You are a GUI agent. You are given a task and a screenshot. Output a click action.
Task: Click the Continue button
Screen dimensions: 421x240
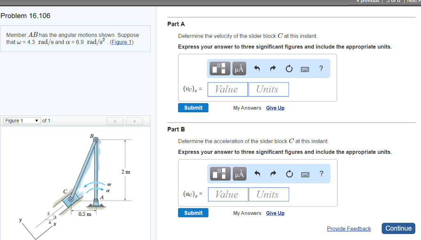[x=398, y=228]
